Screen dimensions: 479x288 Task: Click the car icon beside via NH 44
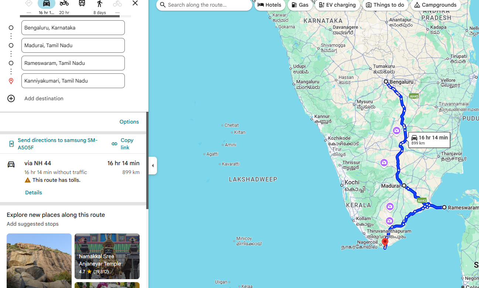point(11,164)
